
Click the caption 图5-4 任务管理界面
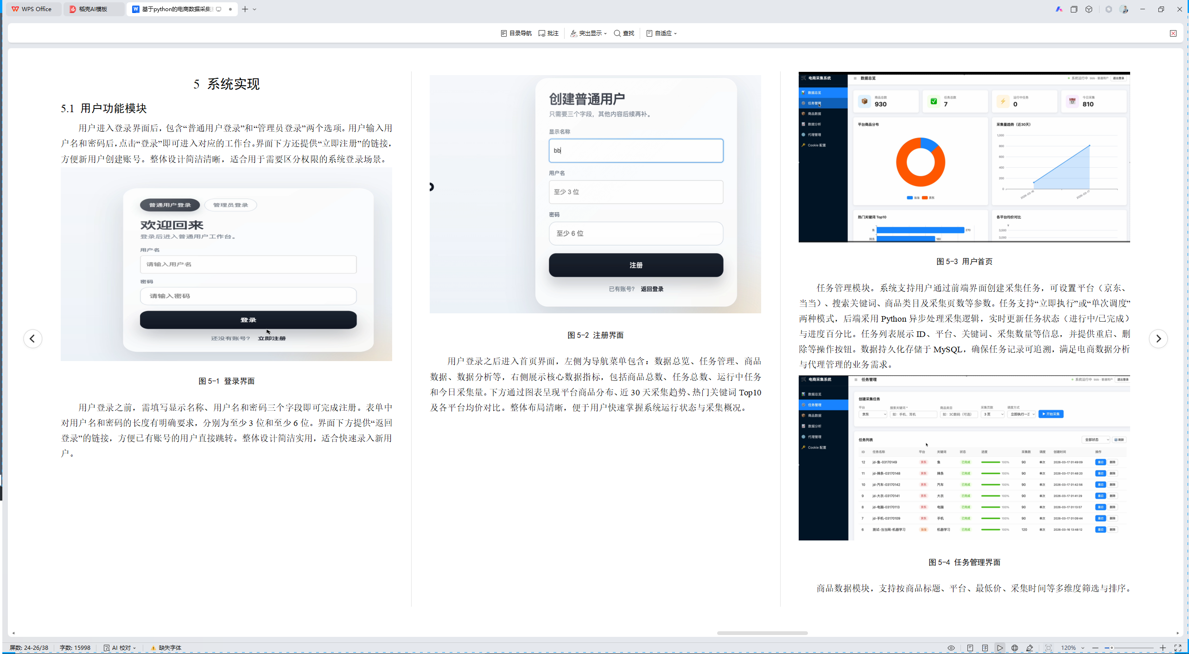coord(964,562)
